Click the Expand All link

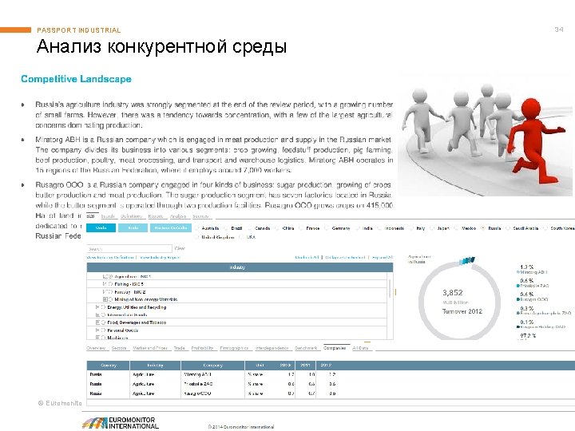[382, 257]
